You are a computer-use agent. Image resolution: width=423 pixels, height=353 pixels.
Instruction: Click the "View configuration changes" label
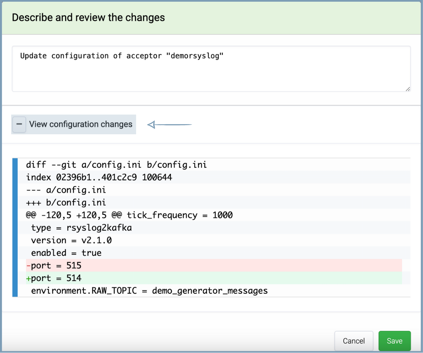coord(80,124)
